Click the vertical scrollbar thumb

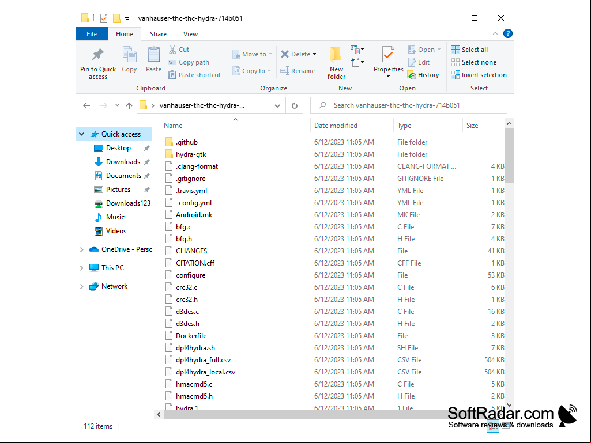[509, 155]
